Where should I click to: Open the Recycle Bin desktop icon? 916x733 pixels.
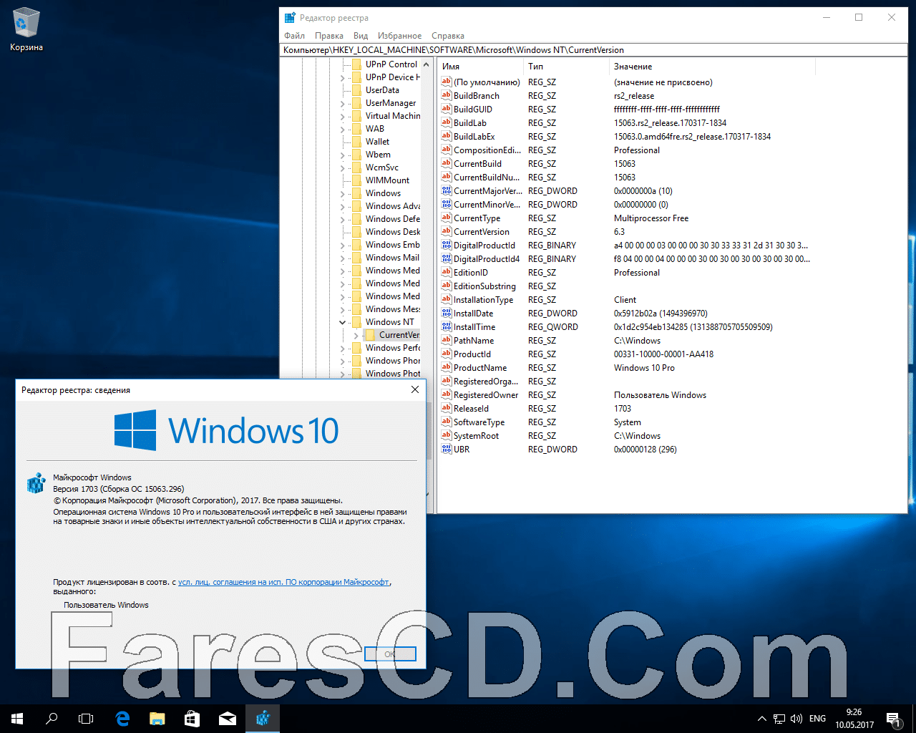pyautogui.click(x=26, y=30)
